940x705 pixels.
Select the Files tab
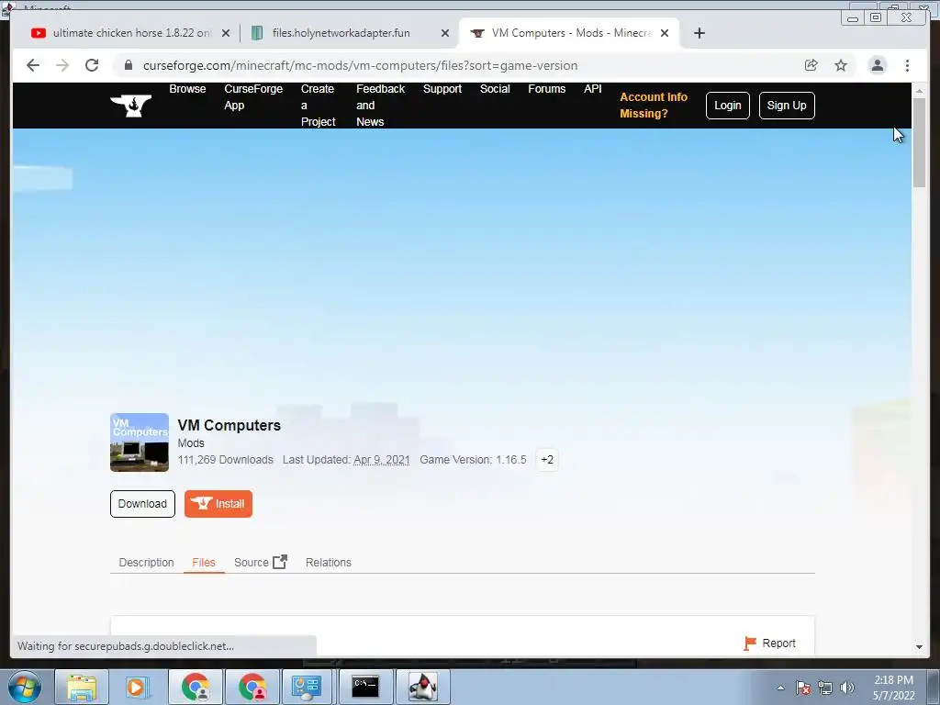tap(204, 563)
